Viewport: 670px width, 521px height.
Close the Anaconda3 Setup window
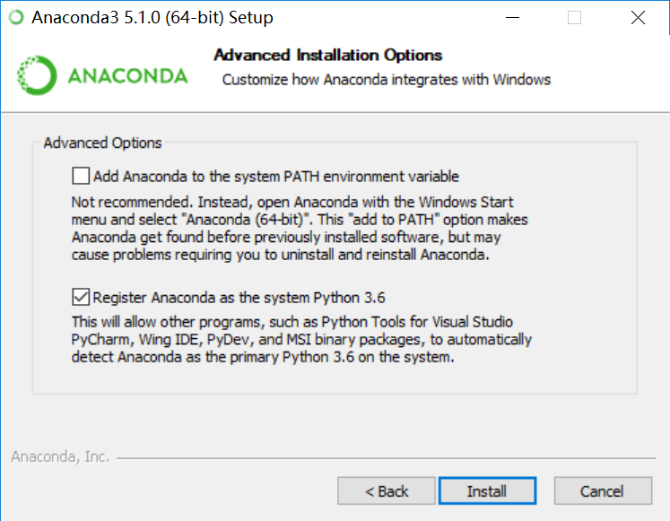638,18
